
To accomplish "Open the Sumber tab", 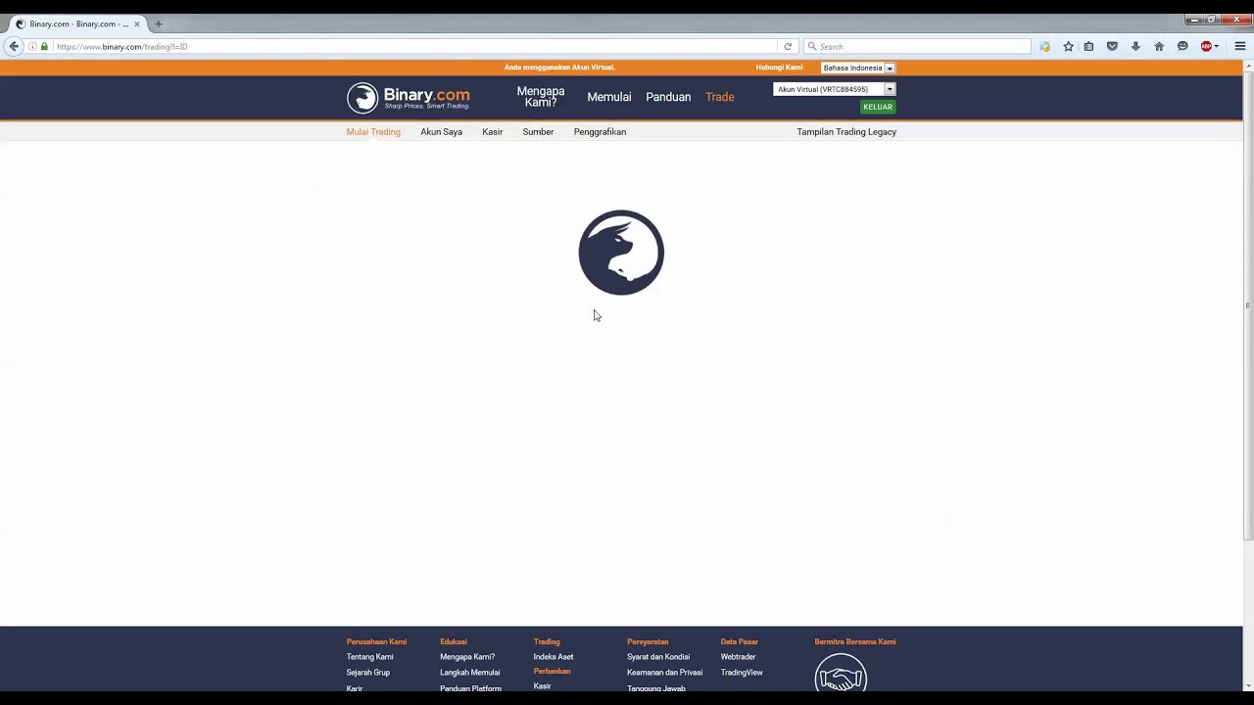I will (538, 132).
